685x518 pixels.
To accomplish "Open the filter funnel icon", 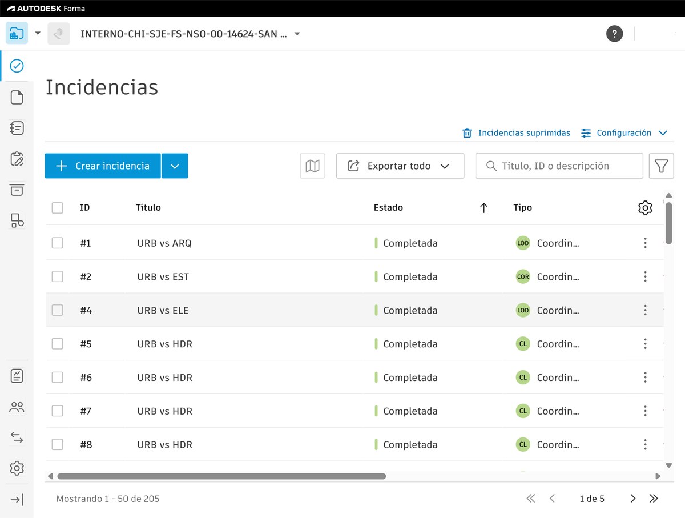I will [x=662, y=166].
